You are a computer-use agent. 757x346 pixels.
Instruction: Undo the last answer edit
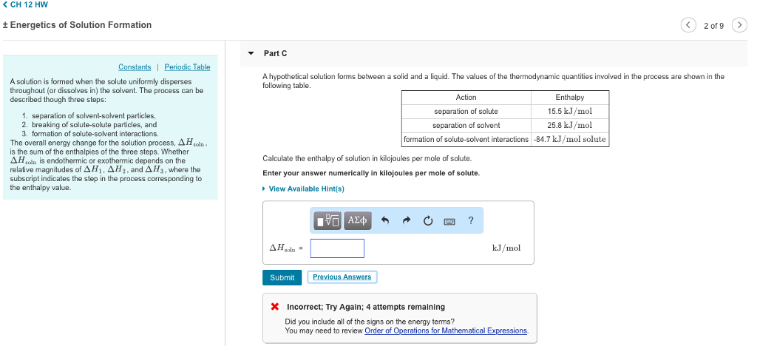tap(385, 221)
